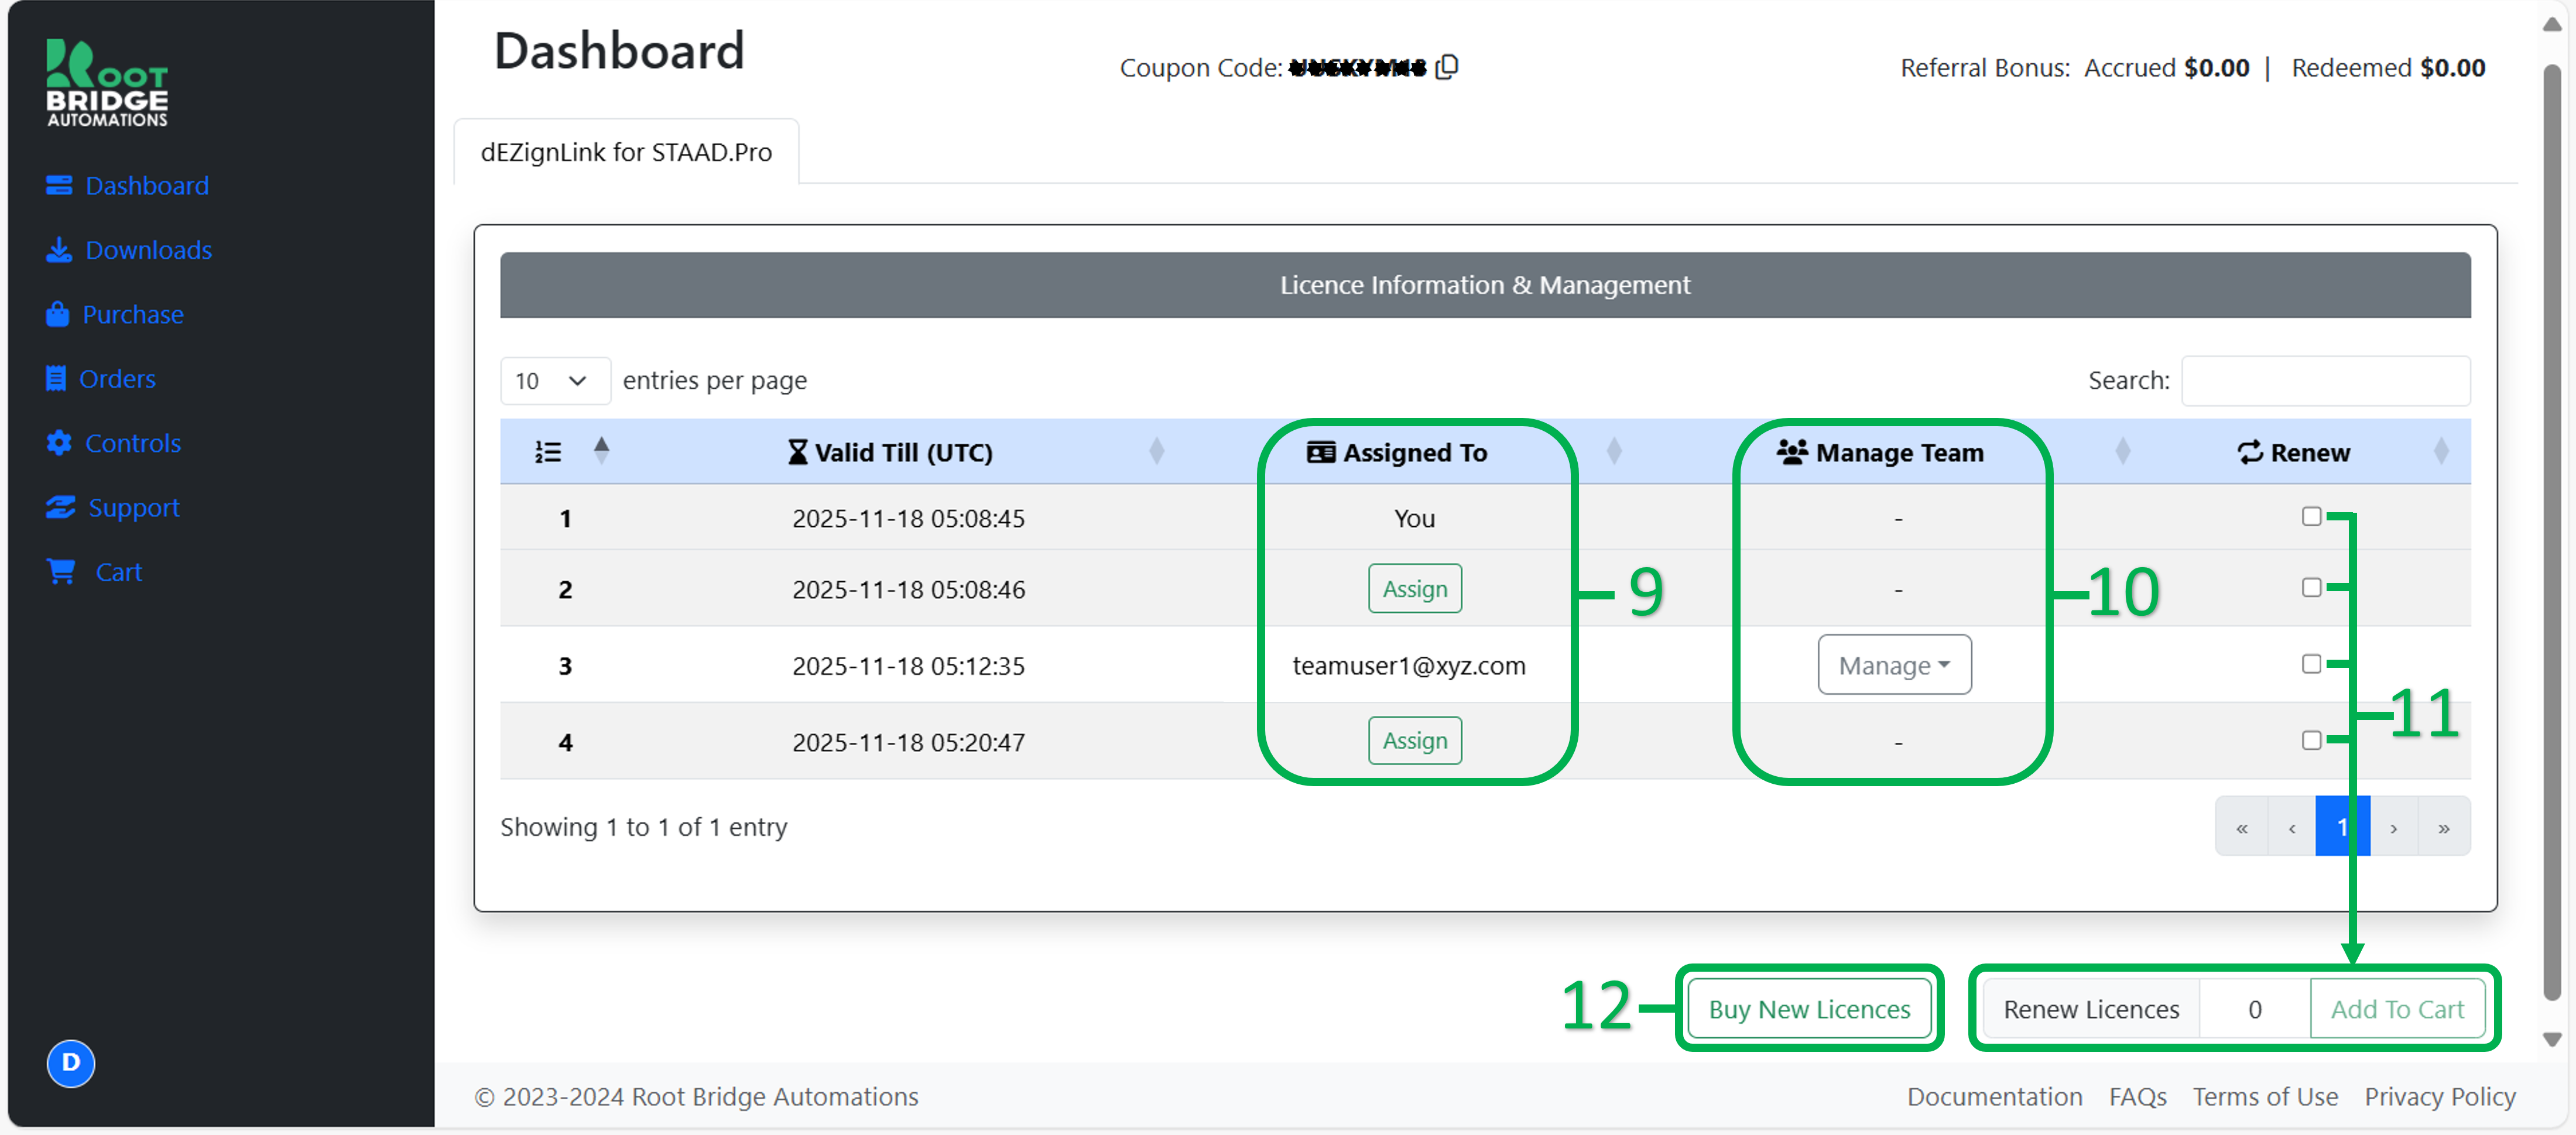Click the Accrued $0.00 referral bonus
The height and width of the screenshot is (1135, 2576).
(2166, 68)
